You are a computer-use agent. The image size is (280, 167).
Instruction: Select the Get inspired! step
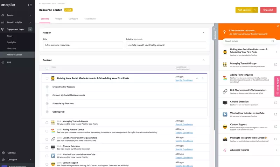58,112
